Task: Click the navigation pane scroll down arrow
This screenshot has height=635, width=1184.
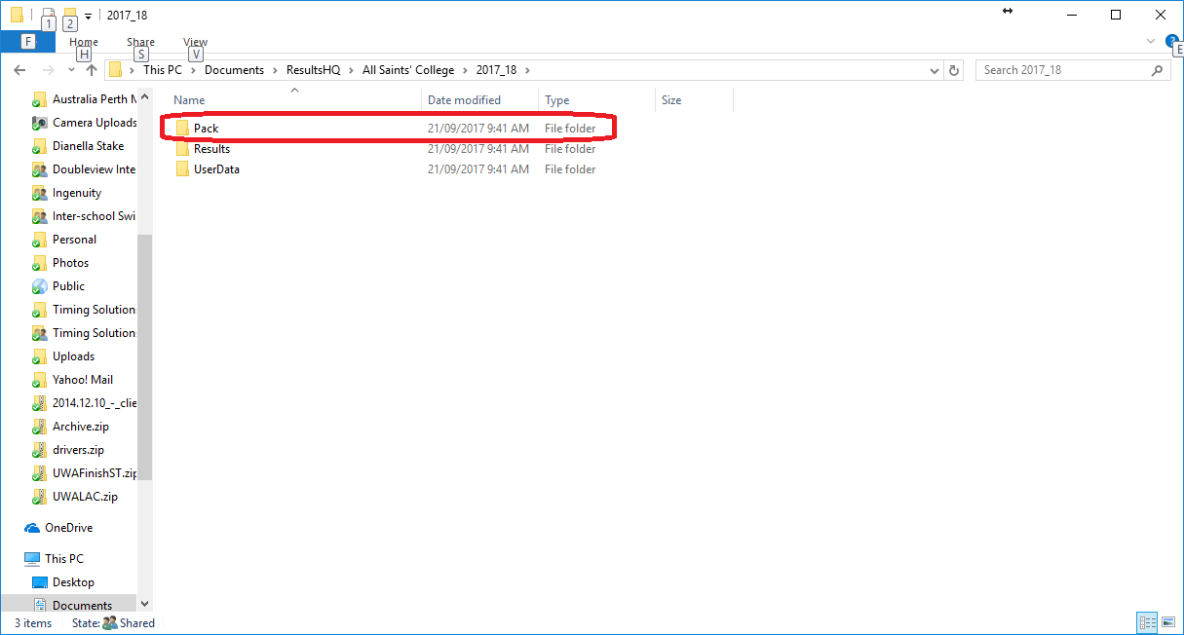Action: click(145, 605)
